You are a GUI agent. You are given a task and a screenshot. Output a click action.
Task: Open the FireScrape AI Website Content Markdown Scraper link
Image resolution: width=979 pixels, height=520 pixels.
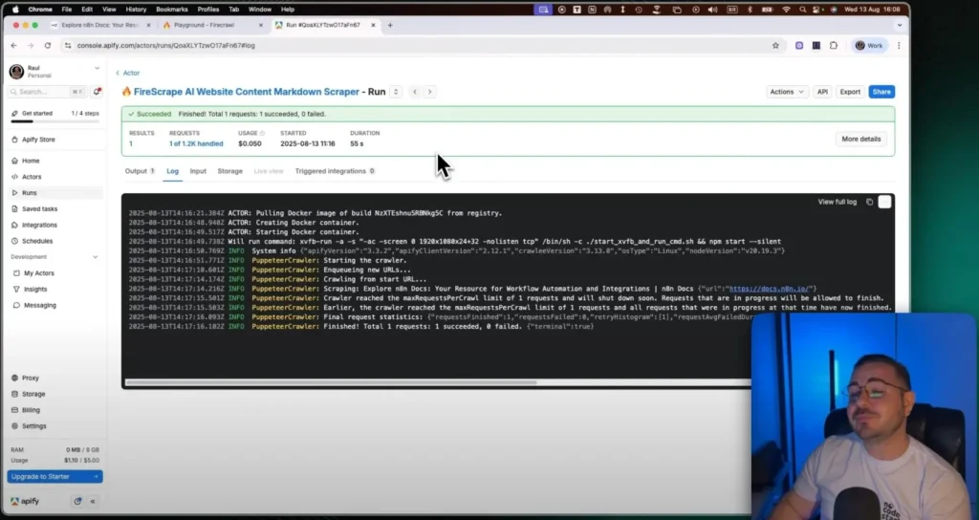(x=246, y=92)
